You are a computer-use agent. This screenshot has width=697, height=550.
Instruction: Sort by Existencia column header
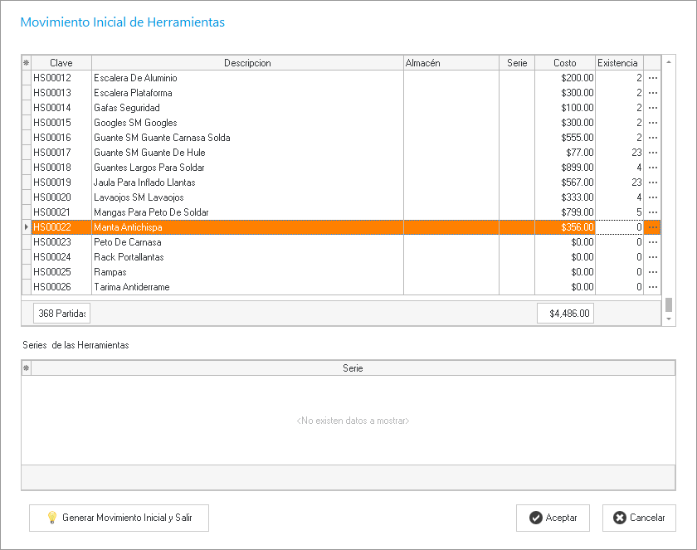[x=618, y=63]
